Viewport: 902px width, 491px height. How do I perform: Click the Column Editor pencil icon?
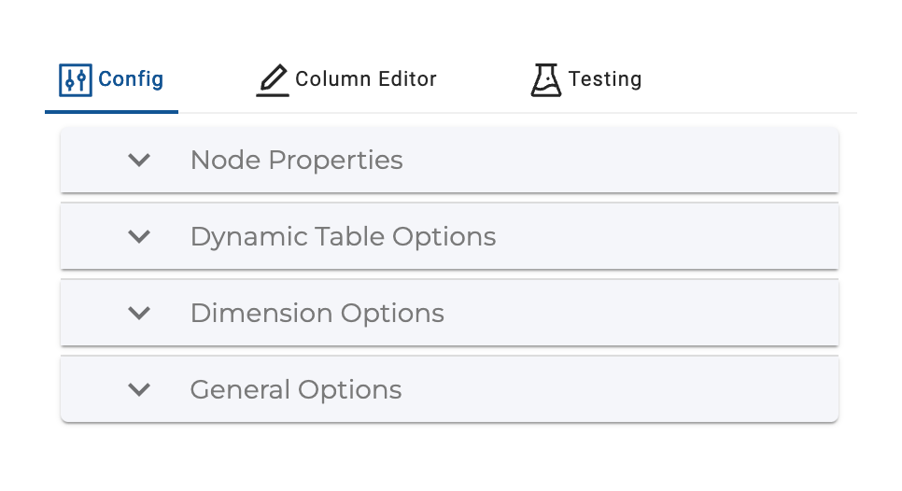272,80
